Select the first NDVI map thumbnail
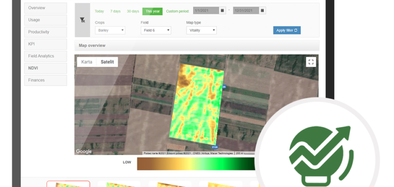The height and width of the screenshot is (187, 394). coord(68,184)
